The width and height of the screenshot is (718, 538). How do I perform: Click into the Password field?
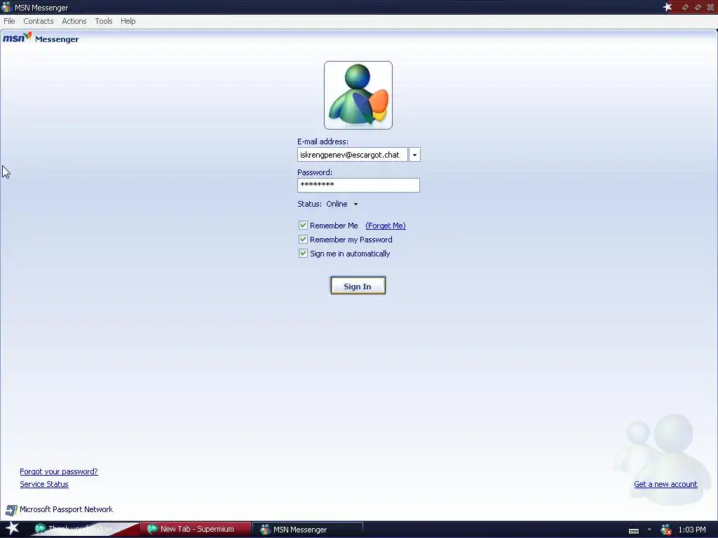pos(358,185)
